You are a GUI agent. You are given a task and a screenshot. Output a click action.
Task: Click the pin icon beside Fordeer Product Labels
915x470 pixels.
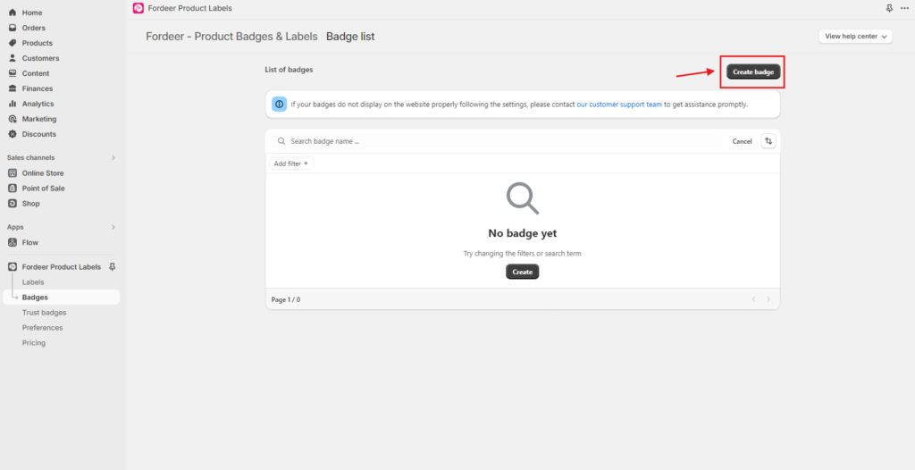coord(112,266)
